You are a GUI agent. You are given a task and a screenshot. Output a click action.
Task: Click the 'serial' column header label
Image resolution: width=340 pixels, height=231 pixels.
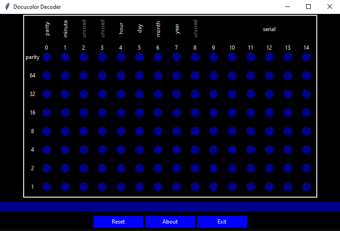[269, 29]
